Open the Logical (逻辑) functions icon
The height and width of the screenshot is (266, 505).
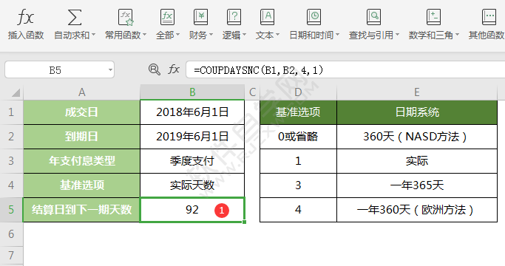(234, 17)
